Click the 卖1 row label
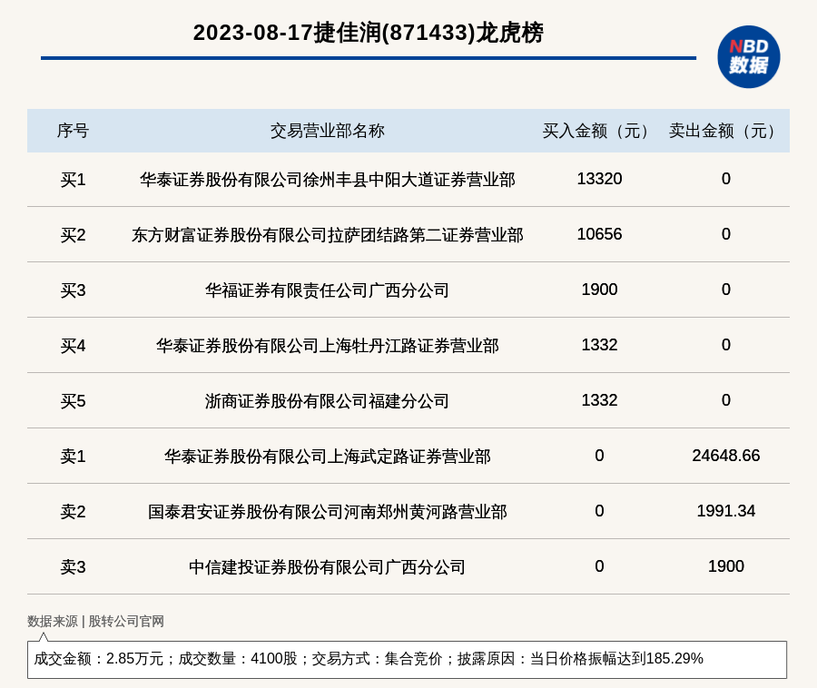Viewport: 817px width, 688px height. [73, 457]
